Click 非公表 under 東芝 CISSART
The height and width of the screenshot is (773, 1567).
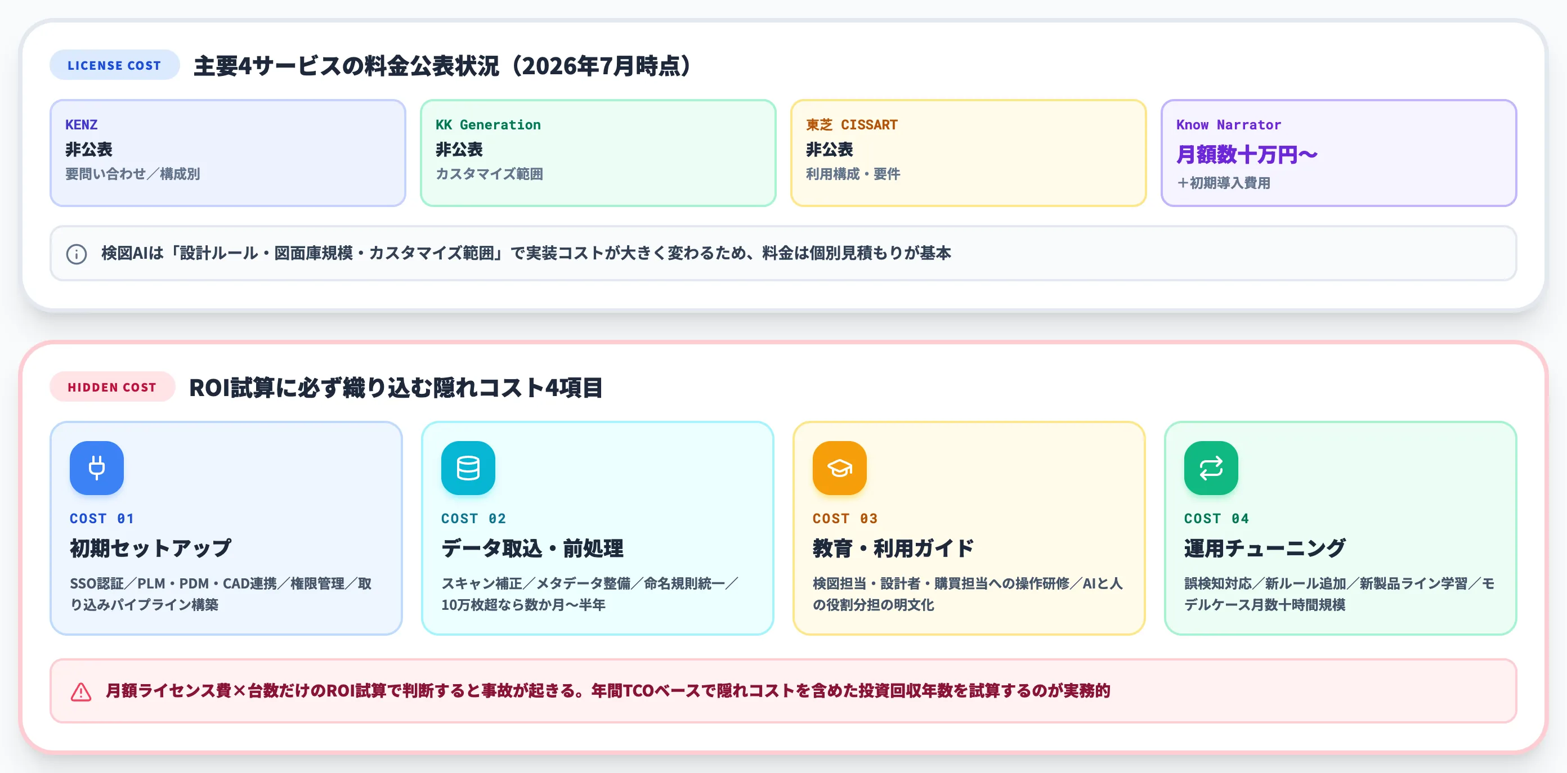(x=830, y=149)
